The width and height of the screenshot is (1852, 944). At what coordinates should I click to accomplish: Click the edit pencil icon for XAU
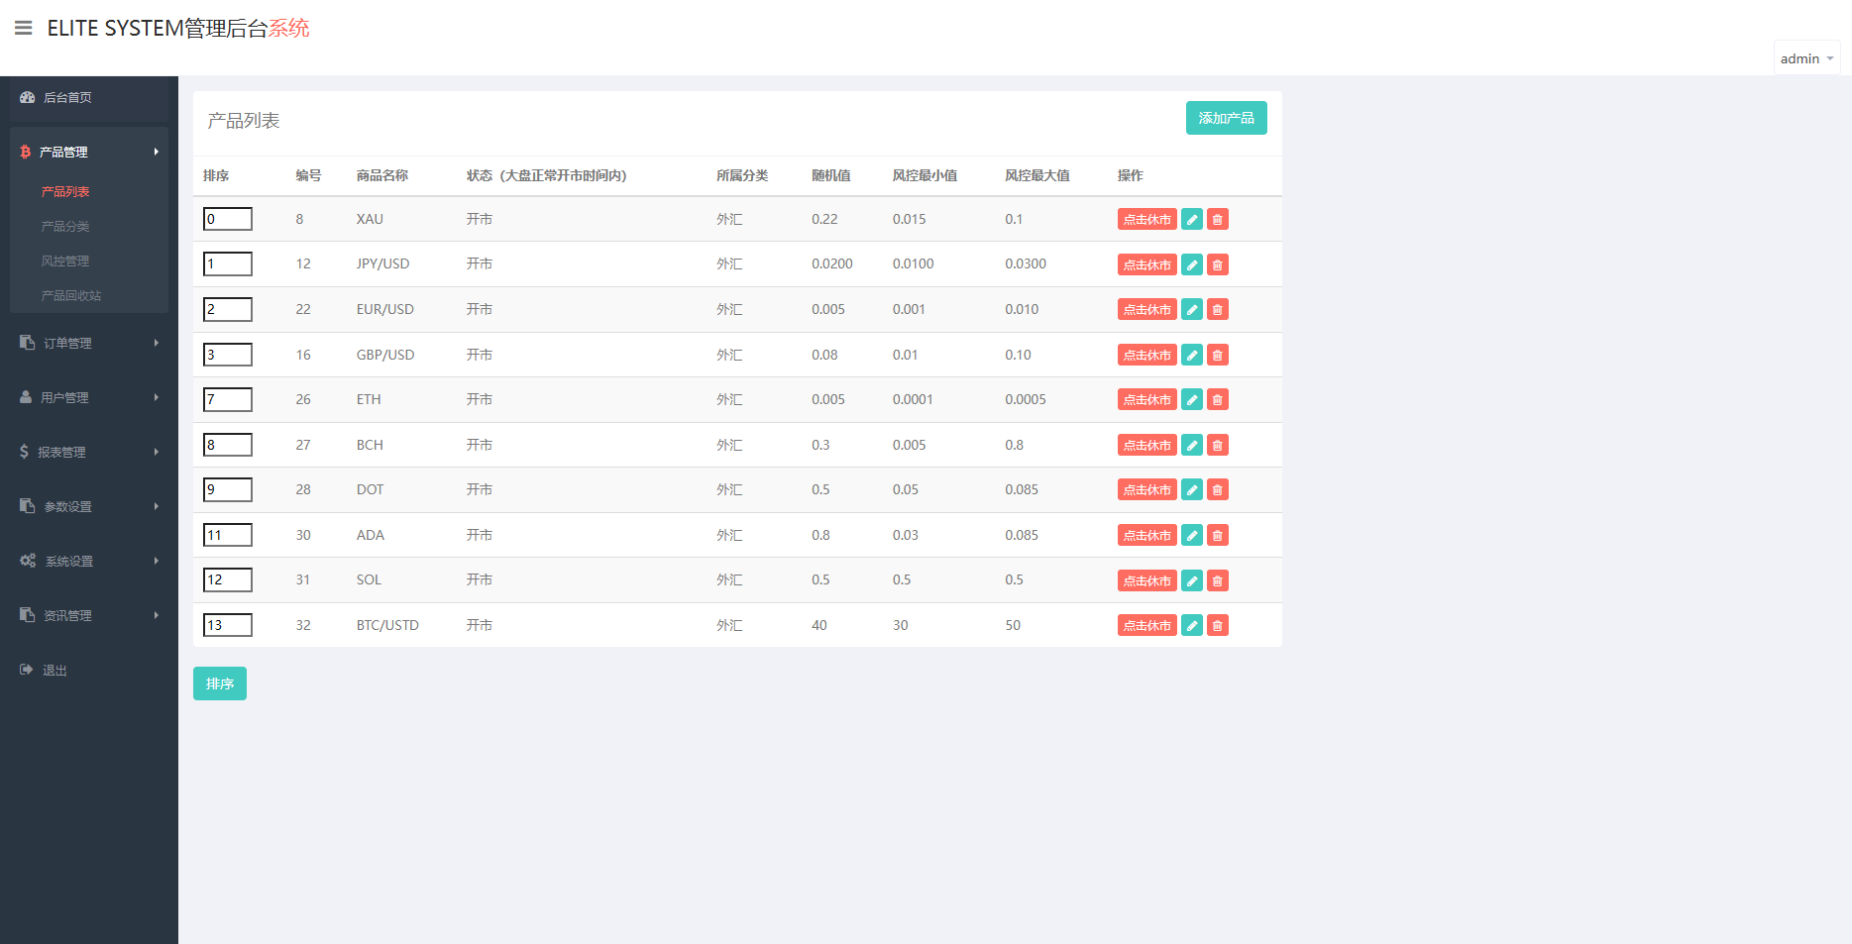click(1192, 220)
